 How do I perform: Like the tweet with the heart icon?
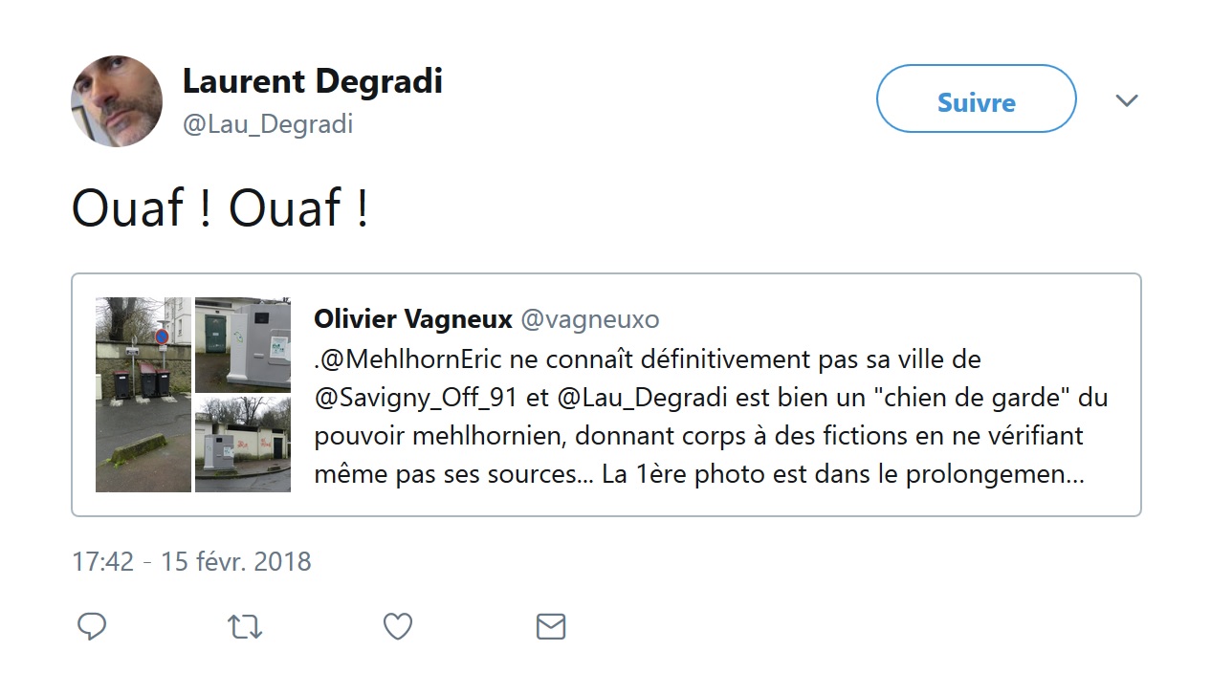point(398,626)
